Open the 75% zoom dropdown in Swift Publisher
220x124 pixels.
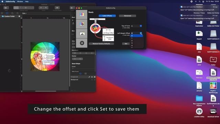[24, 13]
